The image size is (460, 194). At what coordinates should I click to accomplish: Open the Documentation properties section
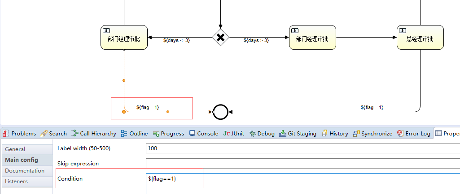pos(27,171)
